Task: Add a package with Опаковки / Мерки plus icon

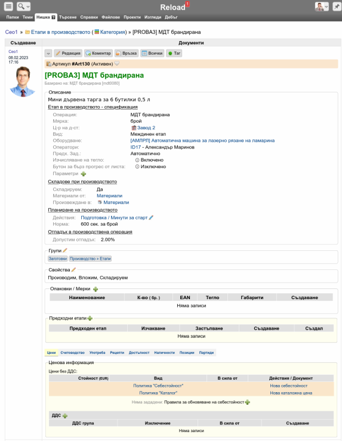Action: point(95,289)
